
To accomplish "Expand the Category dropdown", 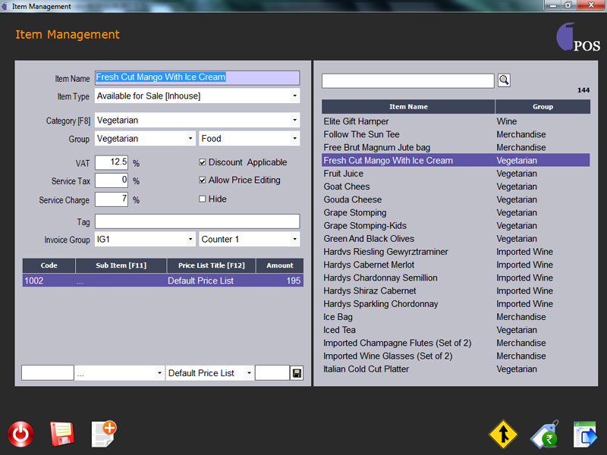I will coord(294,121).
